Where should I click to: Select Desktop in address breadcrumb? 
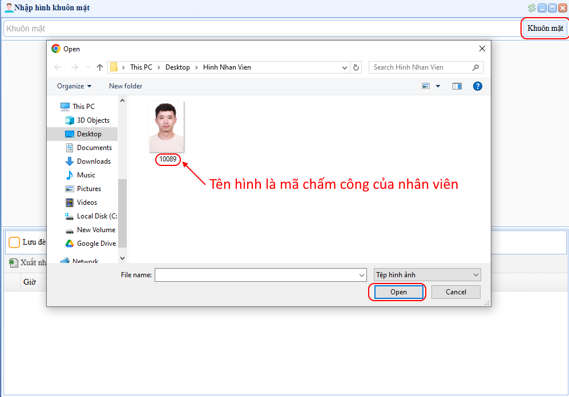click(177, 67)
